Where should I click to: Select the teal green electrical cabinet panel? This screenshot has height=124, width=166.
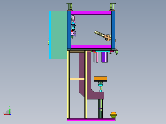tap(59, 35)
